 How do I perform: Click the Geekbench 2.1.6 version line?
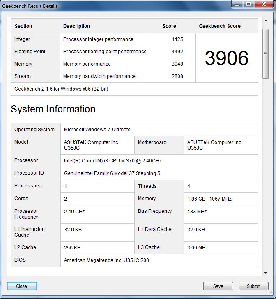[61, 89]
